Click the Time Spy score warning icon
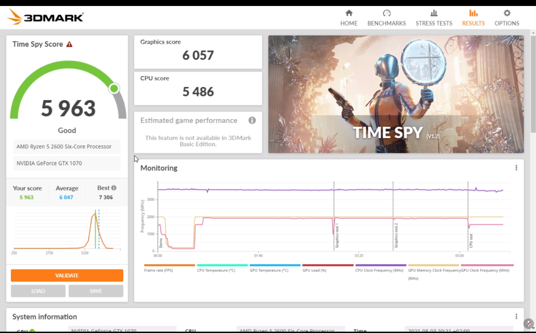 pos(69,44)
